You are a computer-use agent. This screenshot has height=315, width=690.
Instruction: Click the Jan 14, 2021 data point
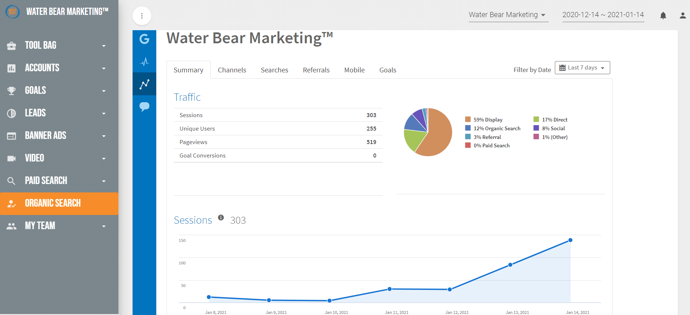pos(571,240)
